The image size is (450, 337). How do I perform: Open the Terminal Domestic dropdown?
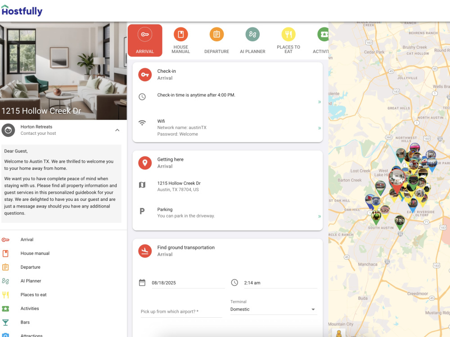[x=274, y=309]
